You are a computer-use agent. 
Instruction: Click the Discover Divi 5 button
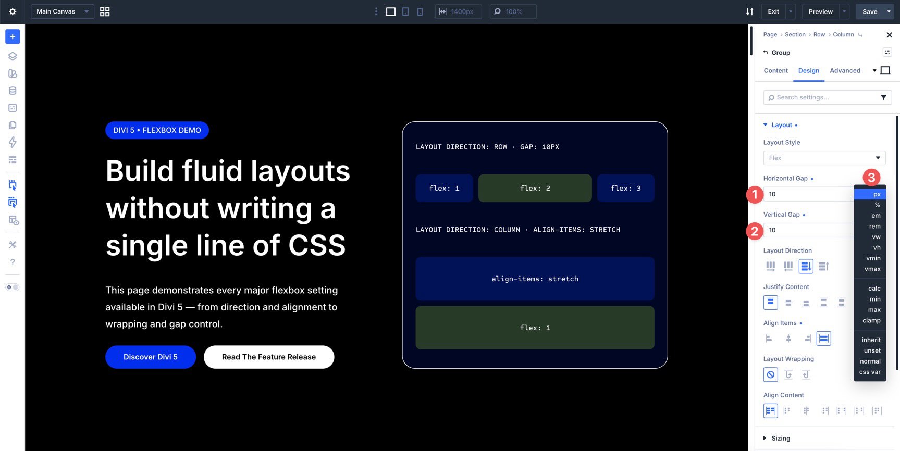pyautogui.click(x=151, y=357)
